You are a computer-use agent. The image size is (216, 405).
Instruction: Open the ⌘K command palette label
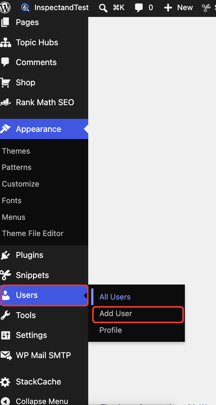[x=119, y=7]
